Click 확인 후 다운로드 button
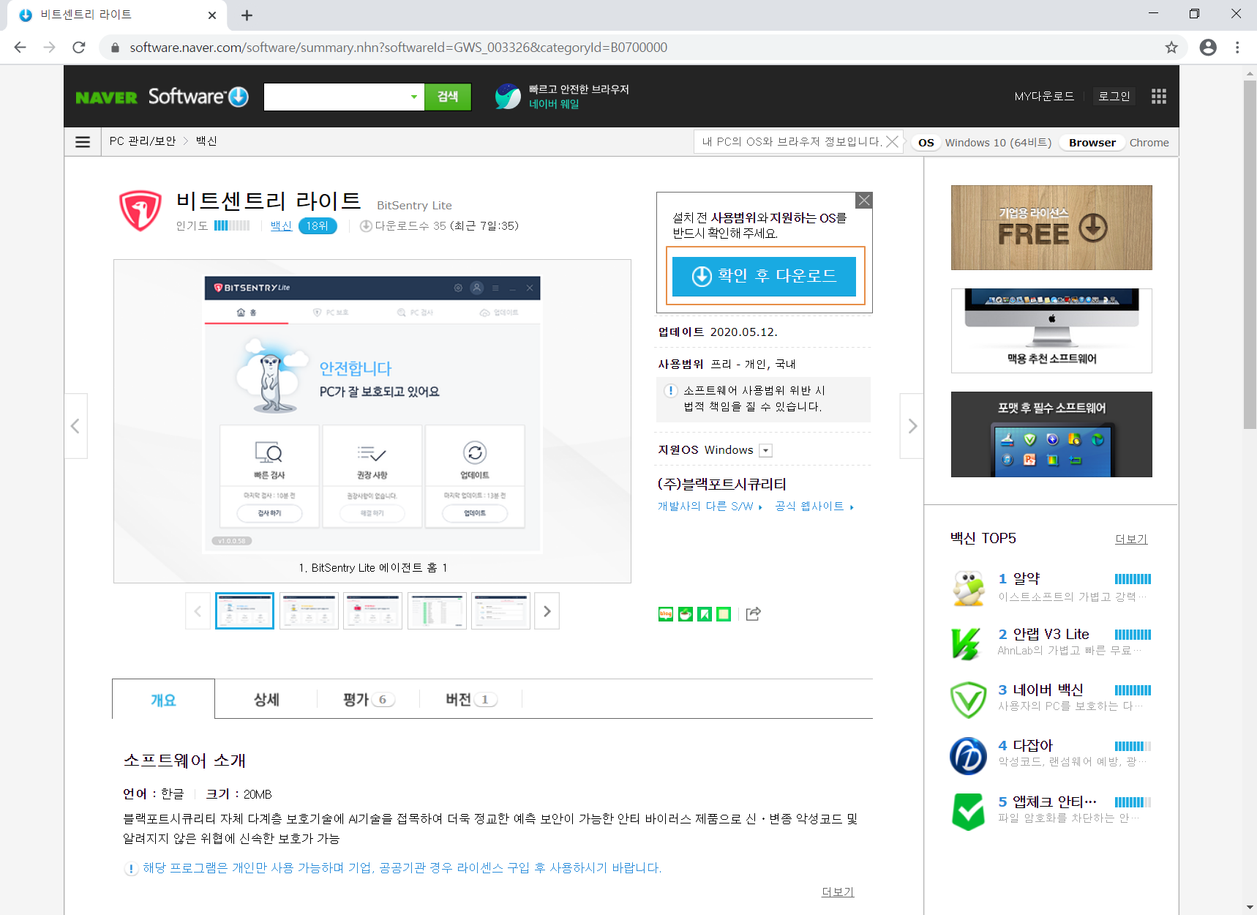The width and height of the screenshot is (1257, 915). (764, 276)
